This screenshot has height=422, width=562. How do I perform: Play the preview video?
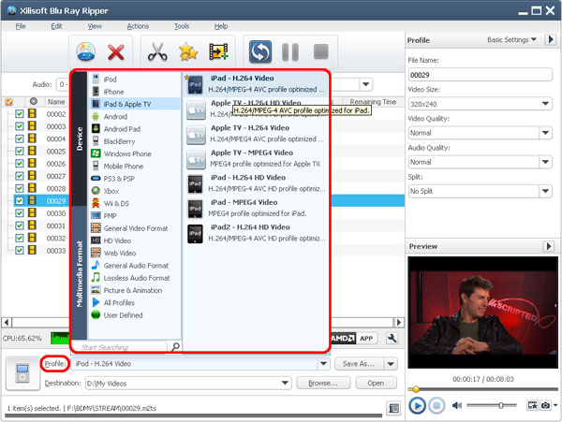(417, 406)
